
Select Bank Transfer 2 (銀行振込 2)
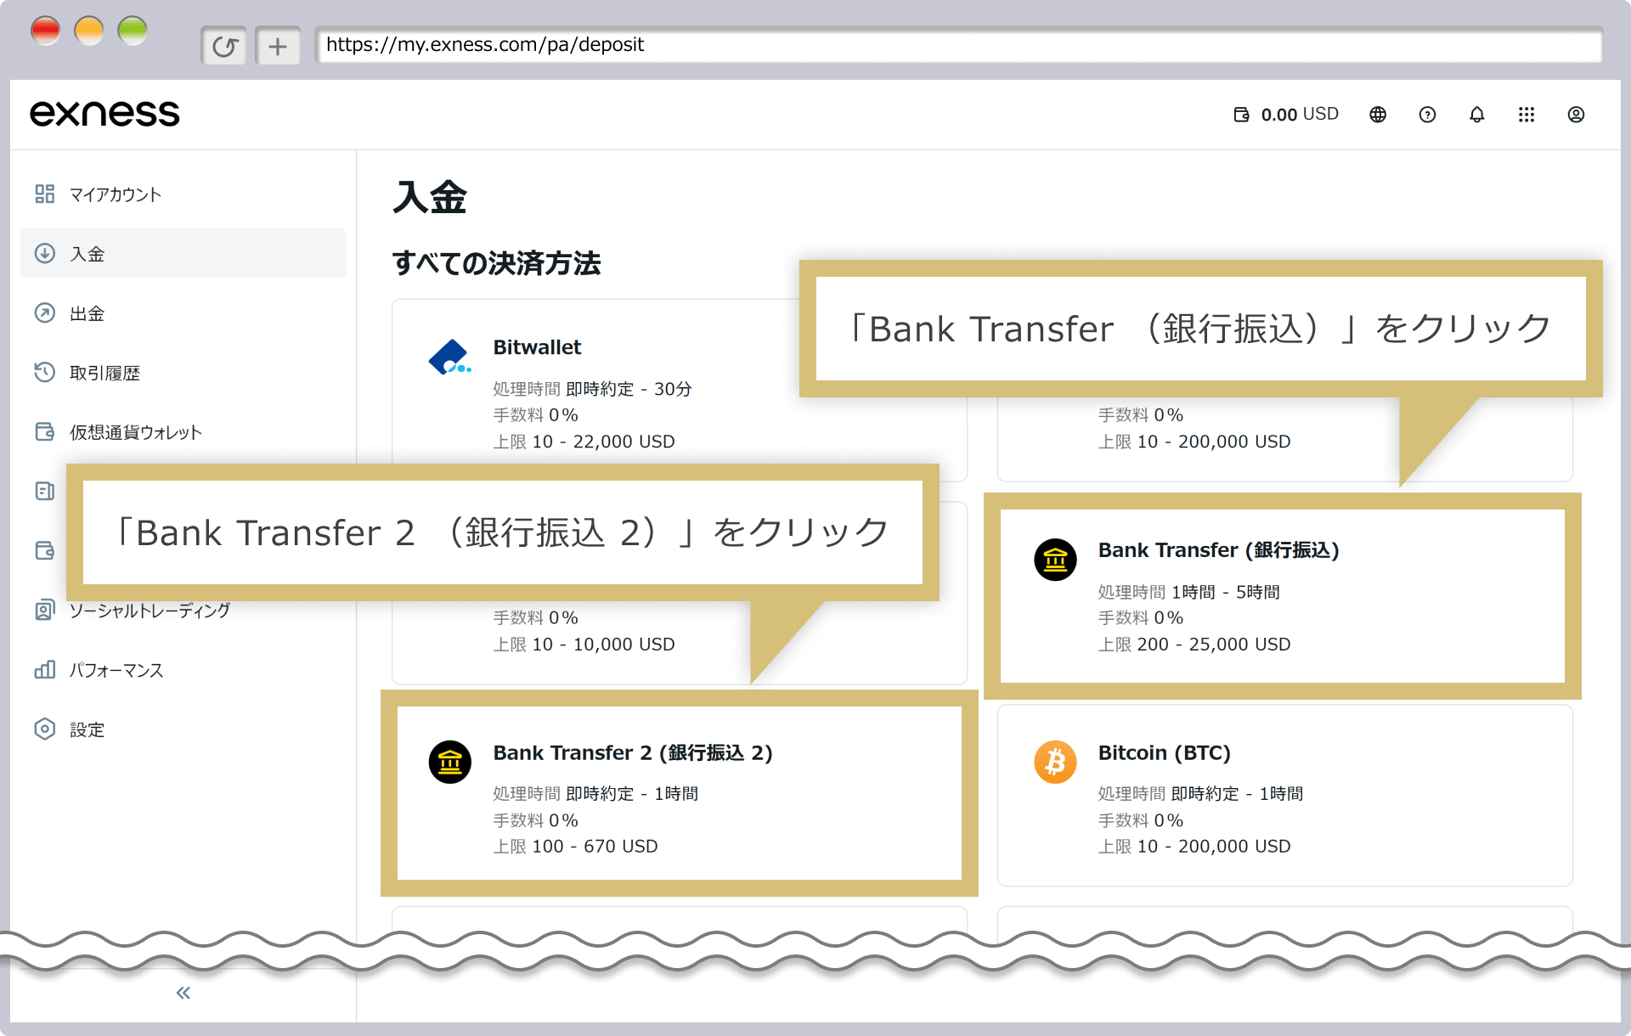(680, 793)
